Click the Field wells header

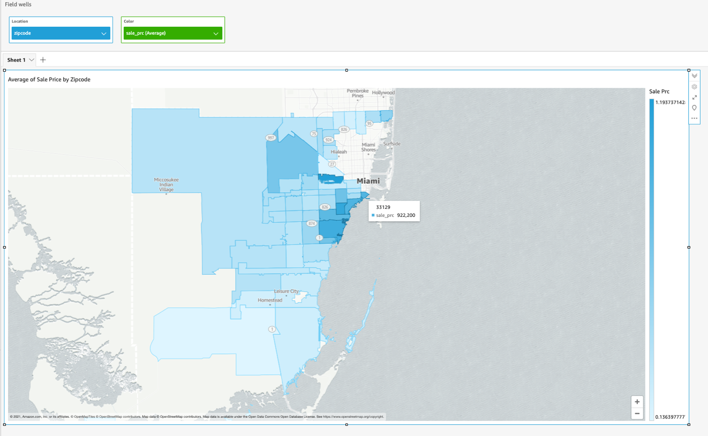click(18, 4)
